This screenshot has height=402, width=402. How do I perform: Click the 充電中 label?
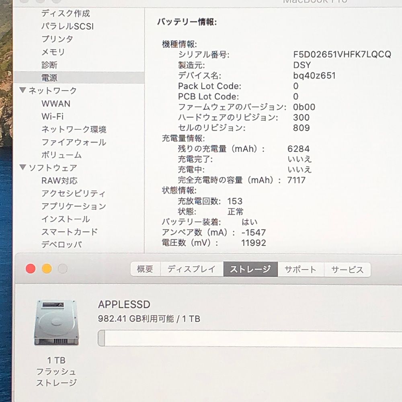pos(191,170)
